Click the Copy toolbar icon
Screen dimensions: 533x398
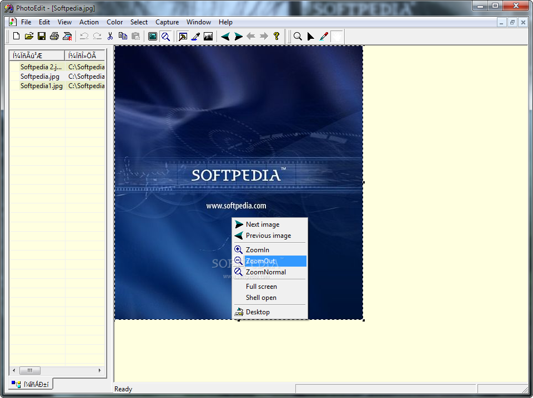pyautogui.click(x=123, y=36)
